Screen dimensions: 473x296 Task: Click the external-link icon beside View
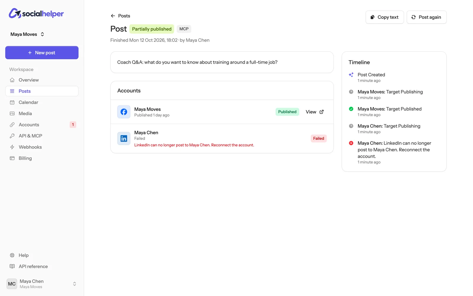click(x=322, y=112)
